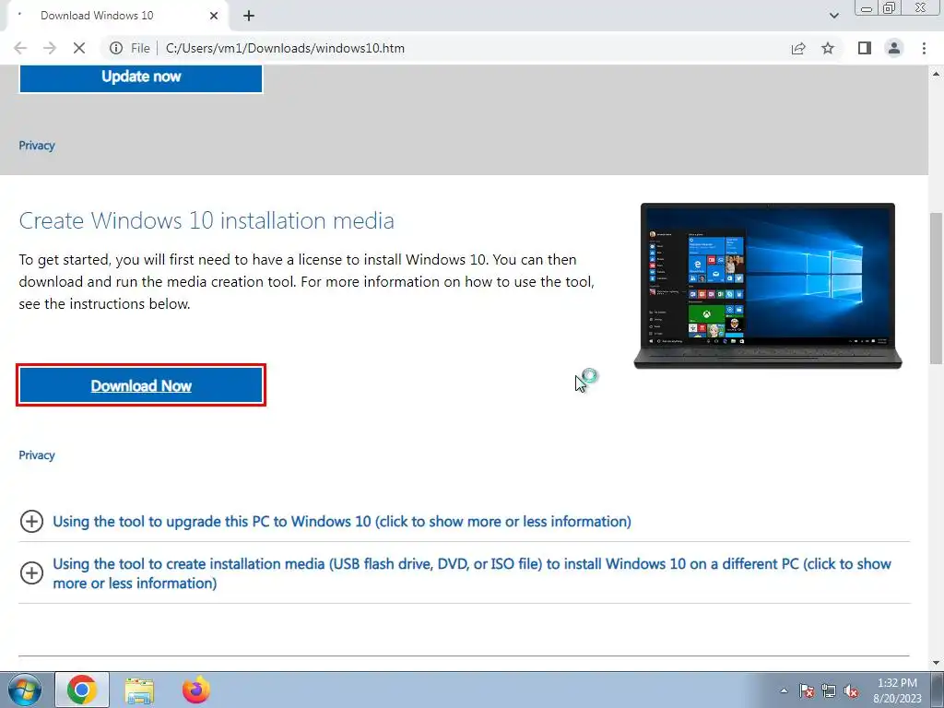The width and height of the screenshot is (944, 708).
Task: Go forward with the forward arrow
Action: point(50,48)
